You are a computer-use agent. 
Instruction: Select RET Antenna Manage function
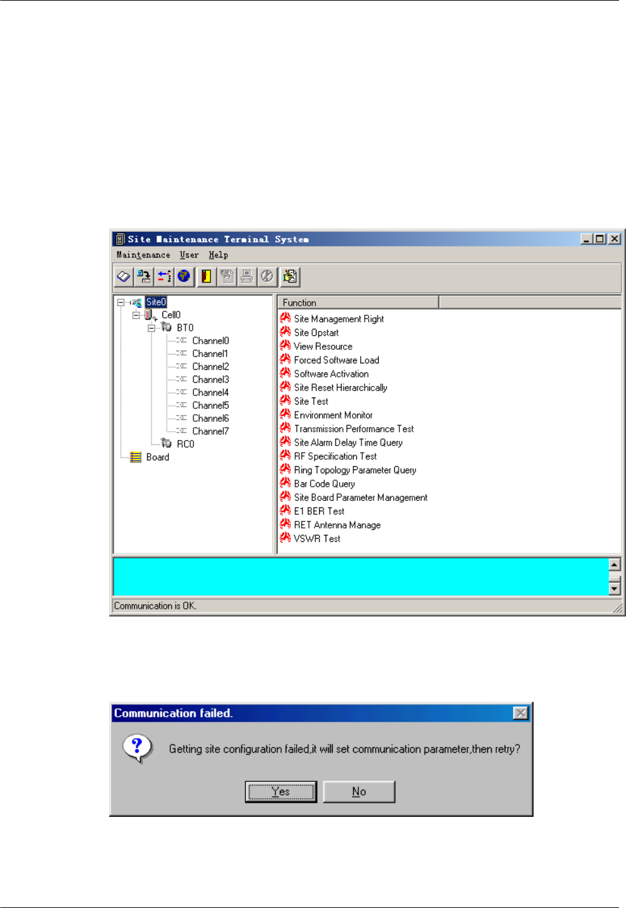pyautogui.click(x=337, y=525)
